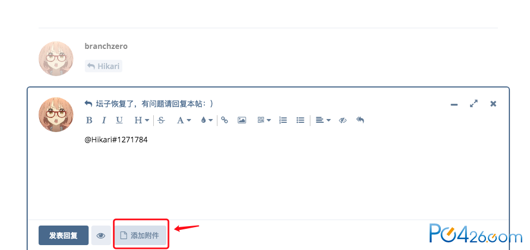
Task: Toggle post preview with eye button
Action: [x=101, y=235]
